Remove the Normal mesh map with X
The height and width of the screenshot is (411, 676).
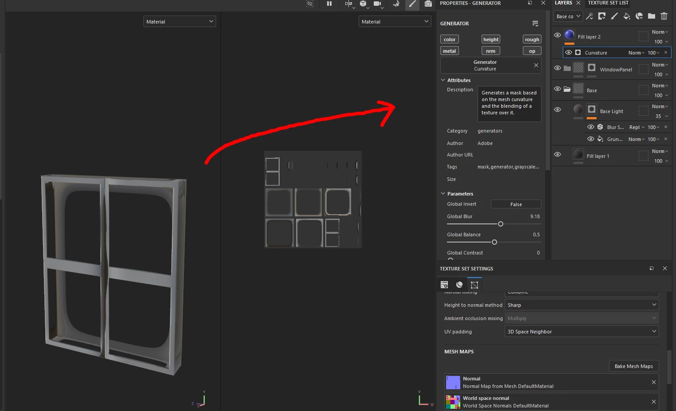[x=654, y=382]
